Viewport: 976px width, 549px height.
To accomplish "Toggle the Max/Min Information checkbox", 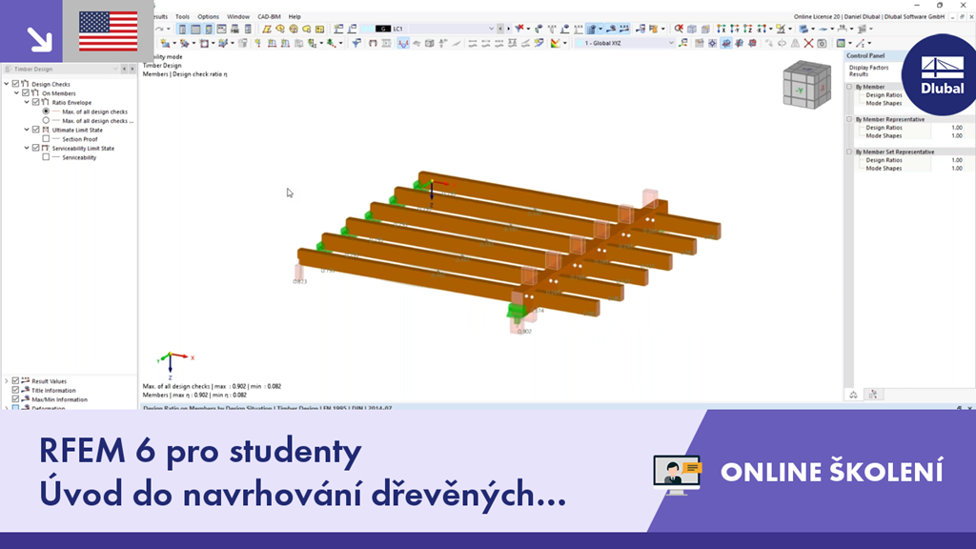I will pyautogui.click(x=15, y=399).
